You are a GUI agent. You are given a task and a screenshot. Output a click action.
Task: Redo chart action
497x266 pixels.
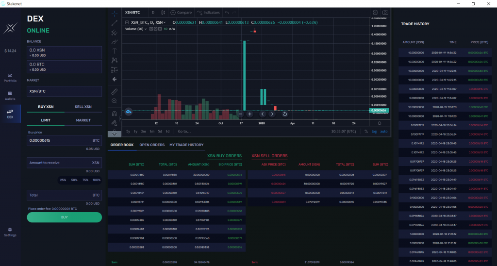pos(234,13)
